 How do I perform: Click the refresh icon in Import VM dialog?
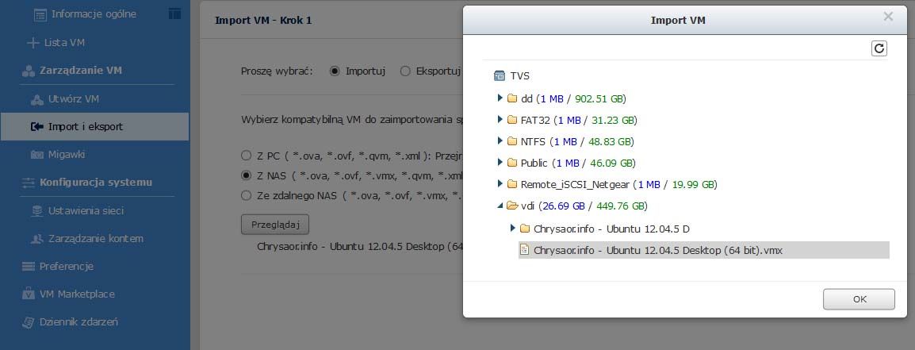879,48
